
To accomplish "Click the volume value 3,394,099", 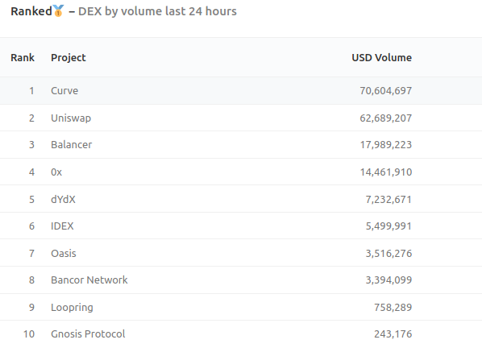I will click(389, 280).
